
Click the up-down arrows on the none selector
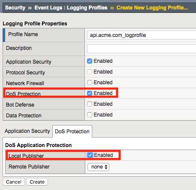click(x=106, y=167)
